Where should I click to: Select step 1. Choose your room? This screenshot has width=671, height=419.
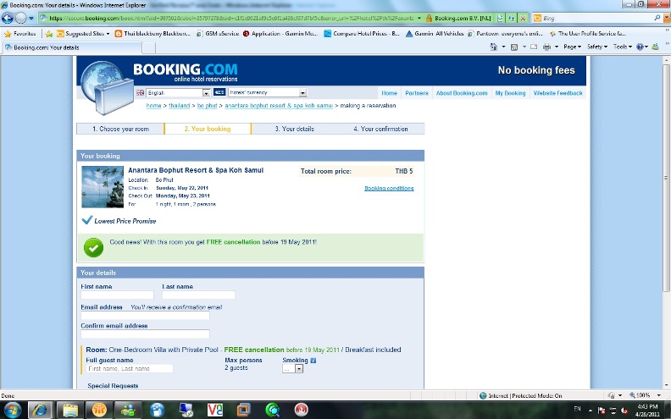[120, 129]
